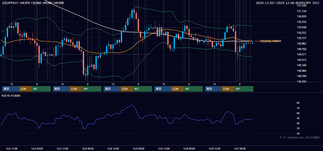323x151 pixels.
Task: Click the date range USD/JPY (H1) title
Action: (x=288, y=3)
